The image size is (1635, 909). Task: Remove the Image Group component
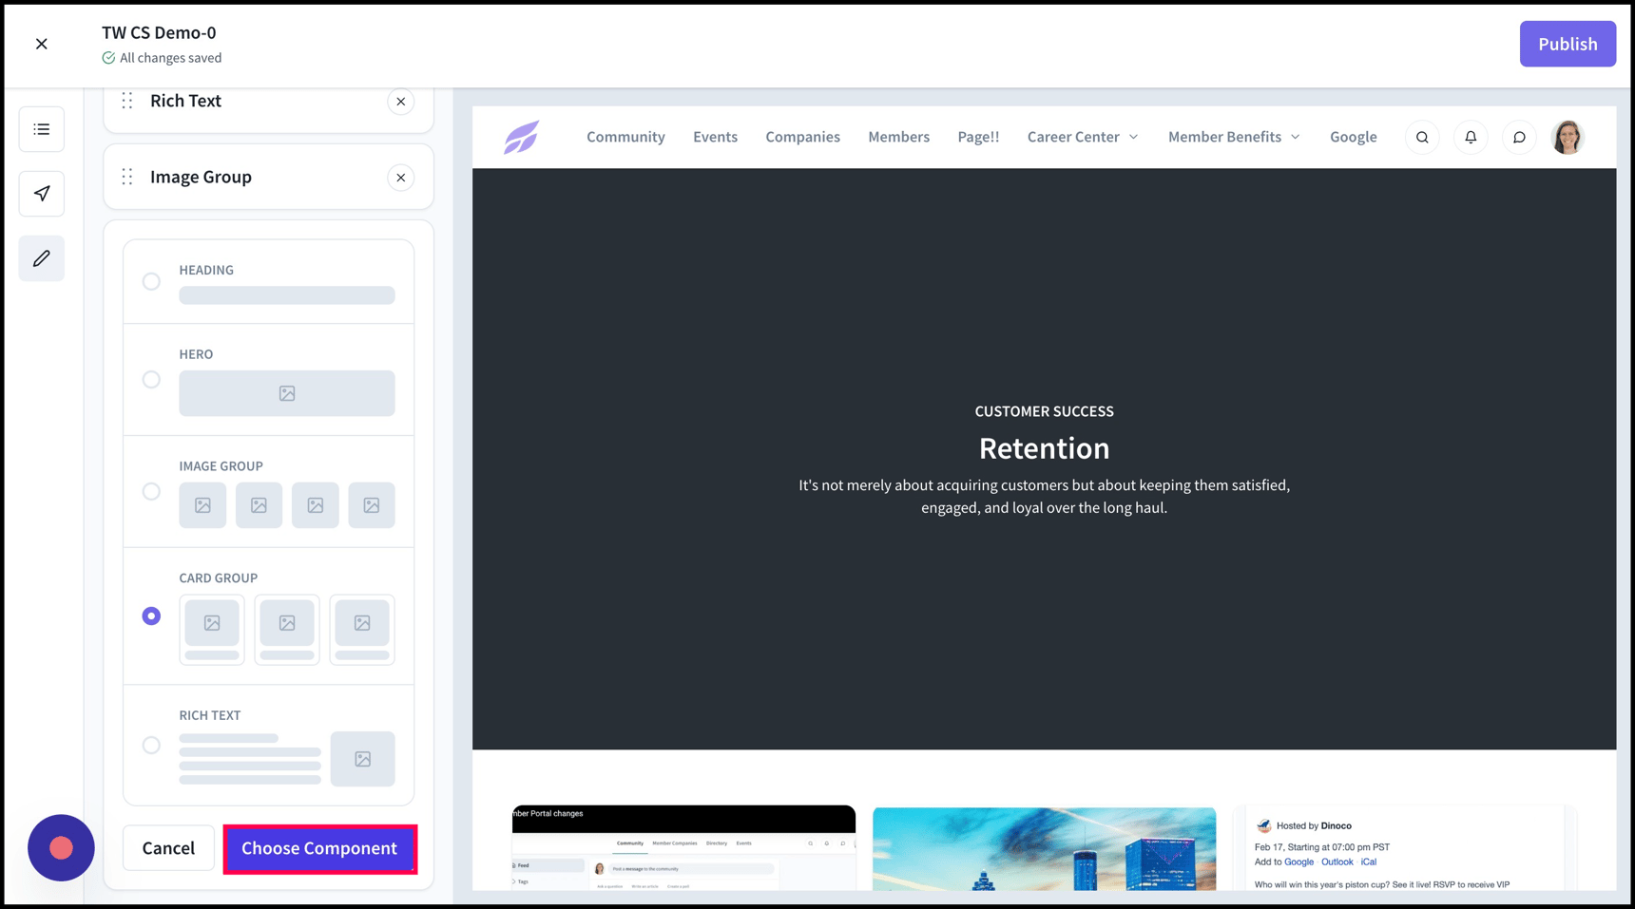pyautogui.click(x=401, y=178)
